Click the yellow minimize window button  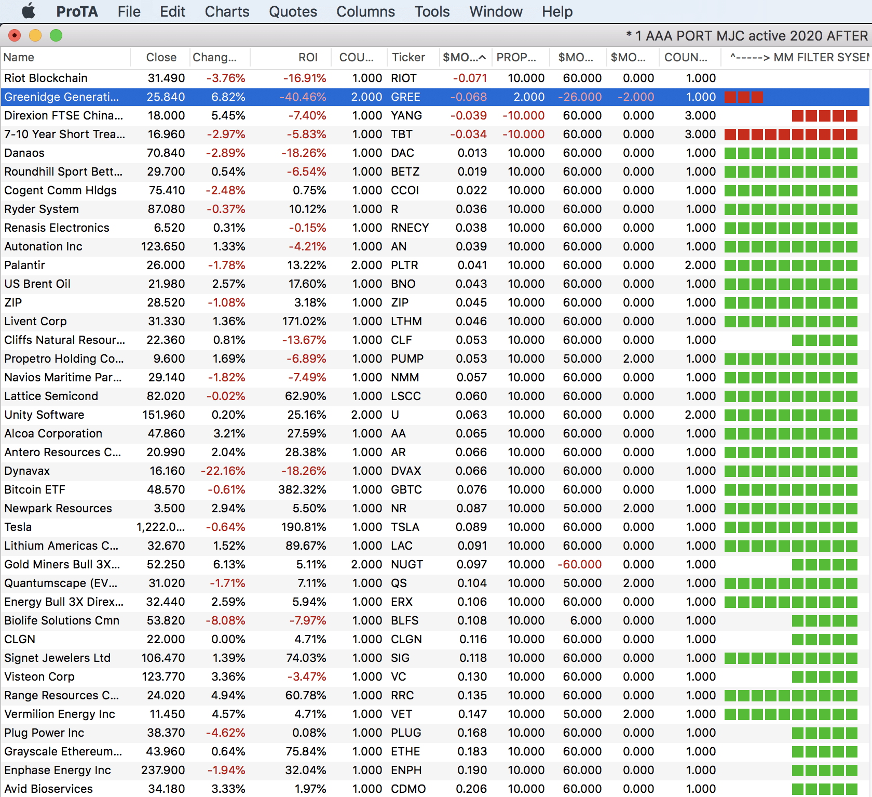click(35, 35)
